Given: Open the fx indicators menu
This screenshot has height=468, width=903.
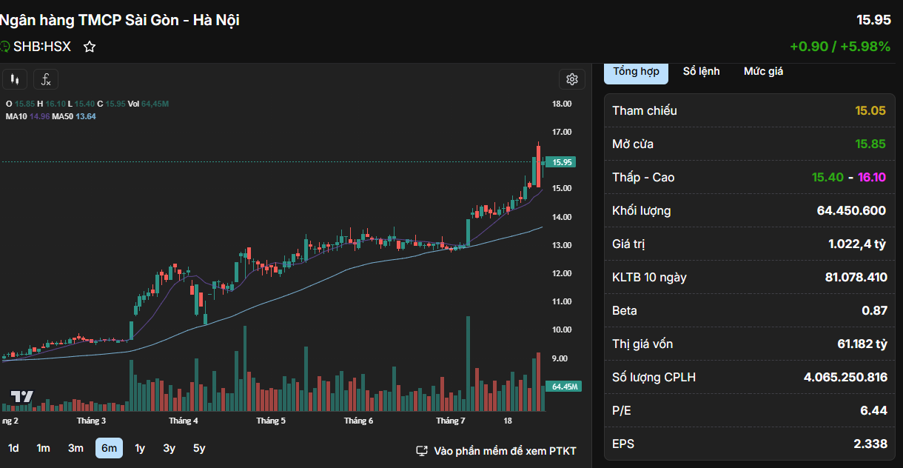Looking at the screenshot, I should pyautogui.click(x=46, y=79).
